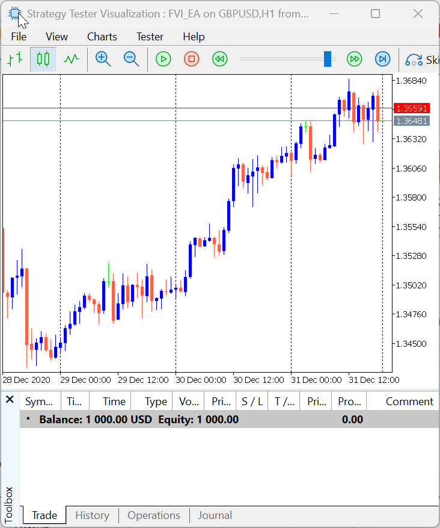Maximize the Strategy Tester window
This screenshot has height=528, width=440.
375,14
